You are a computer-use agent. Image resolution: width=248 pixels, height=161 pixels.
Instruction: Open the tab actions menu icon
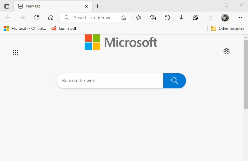7,6
